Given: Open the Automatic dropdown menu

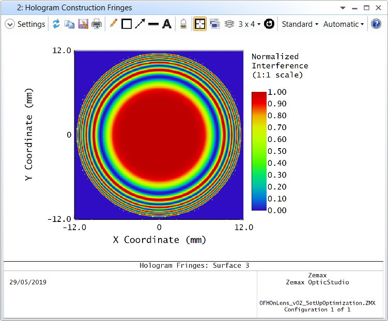Looking at the screenshot, I should [x=344, y=24].
